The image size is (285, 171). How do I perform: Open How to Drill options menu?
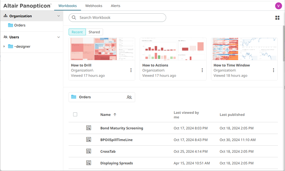click(x=131, y=70)
